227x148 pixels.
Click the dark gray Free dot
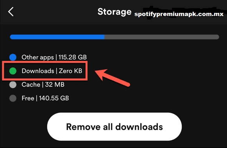(13, 98)
